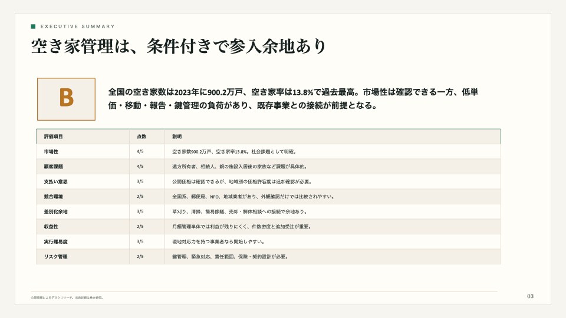The width and height of the screenshot is (566, 318).
Task: Click the 3/5 score in the 実行難易度 row
Action: 140,242
